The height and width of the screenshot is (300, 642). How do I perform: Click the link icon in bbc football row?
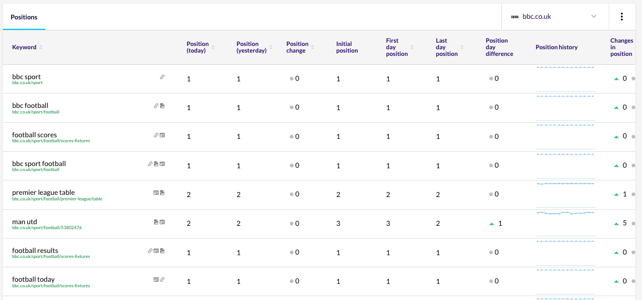(156, 106)
